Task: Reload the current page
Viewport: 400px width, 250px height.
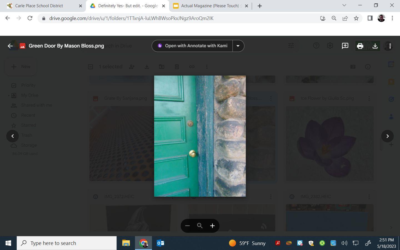Action: tap(30, 18)
